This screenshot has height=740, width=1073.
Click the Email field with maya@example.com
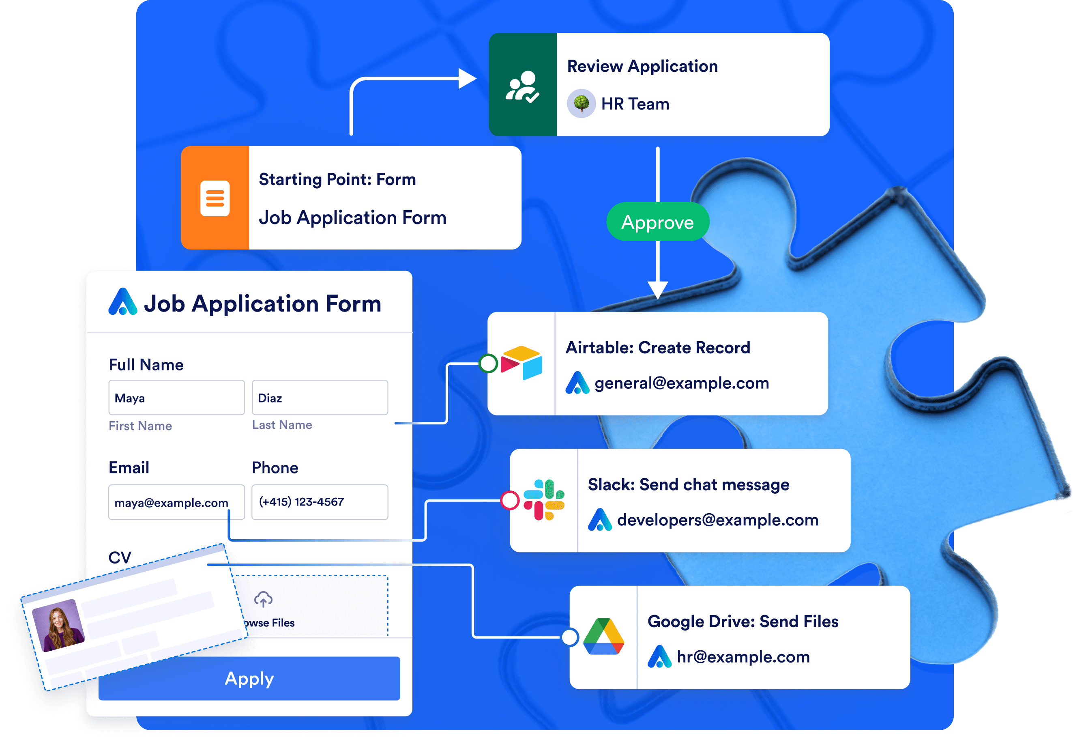tap(176, 502)
